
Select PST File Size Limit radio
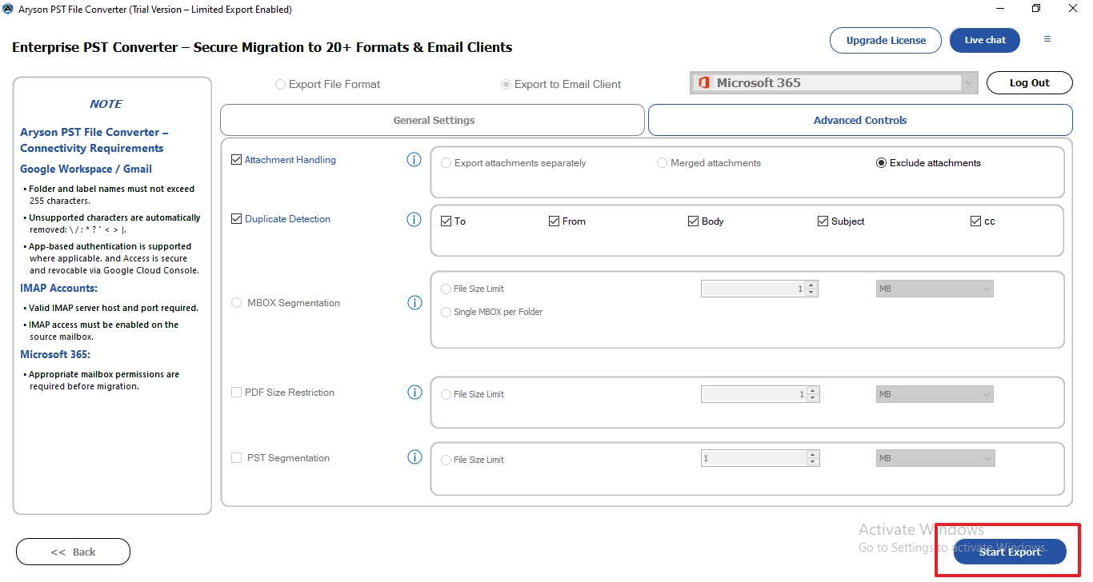coord(446,460)
